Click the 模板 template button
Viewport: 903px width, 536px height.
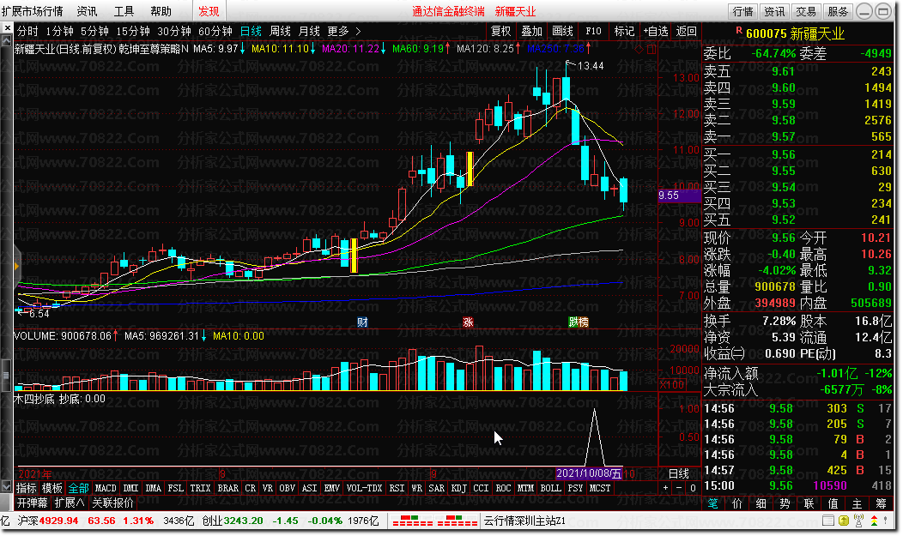[x=52, y=488]
